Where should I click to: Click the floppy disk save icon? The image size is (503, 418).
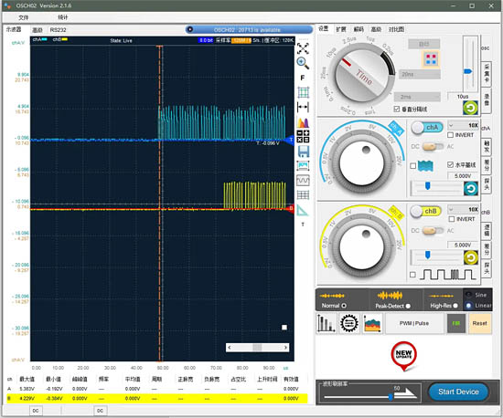[x=303, y=152]
